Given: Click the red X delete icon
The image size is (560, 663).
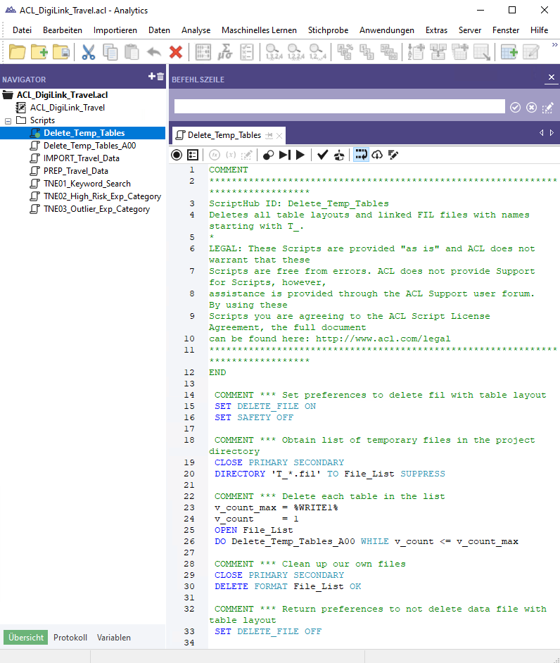Looking at the screenshot, I should click(x=176, y=52).
